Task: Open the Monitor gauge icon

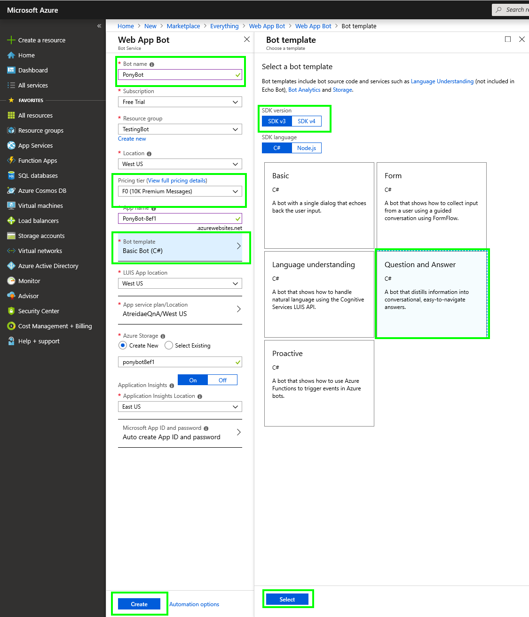Action: tap(11, 281)
